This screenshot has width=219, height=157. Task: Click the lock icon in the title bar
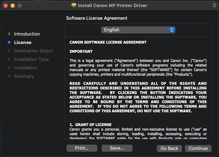click(214, 5)
